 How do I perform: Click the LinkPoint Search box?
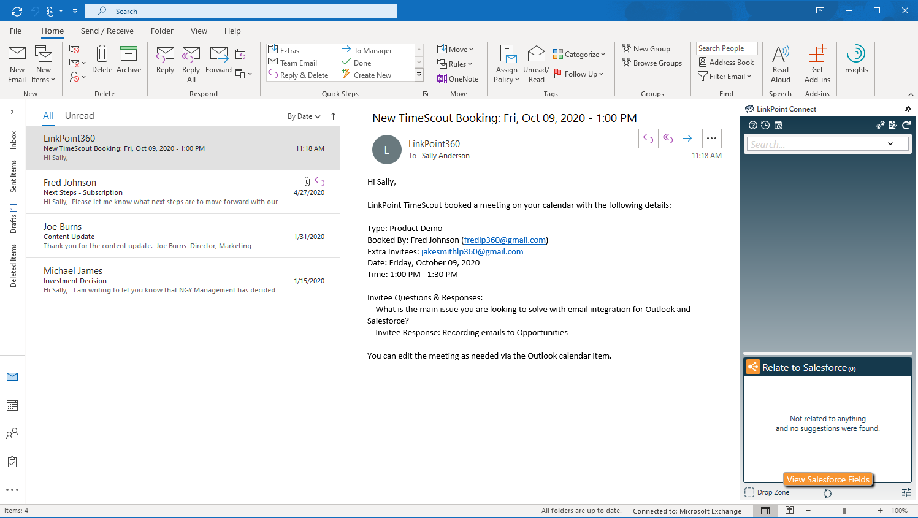coord(827,144)
